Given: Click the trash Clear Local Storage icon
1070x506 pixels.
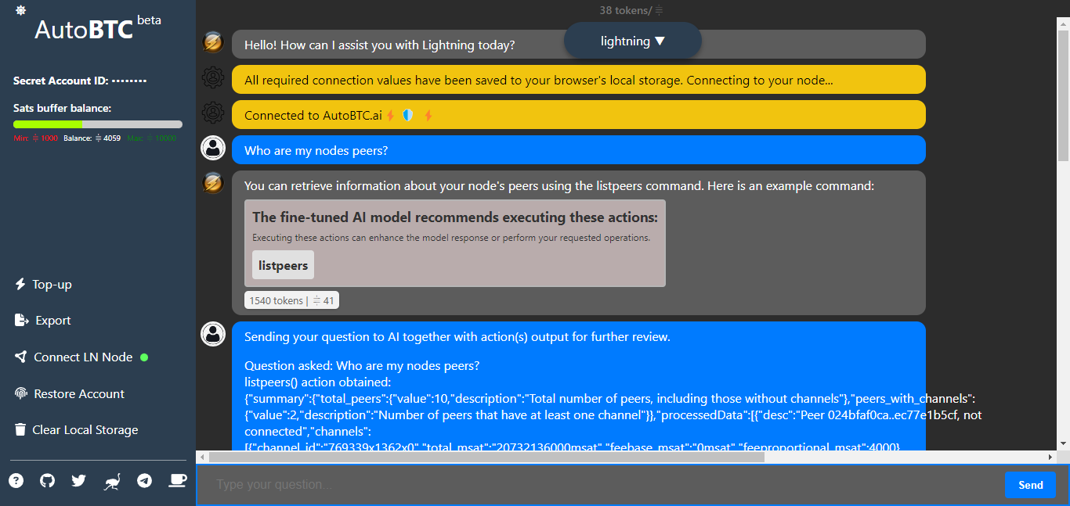Looking at the screenshot, I should (x=20, y=429).
